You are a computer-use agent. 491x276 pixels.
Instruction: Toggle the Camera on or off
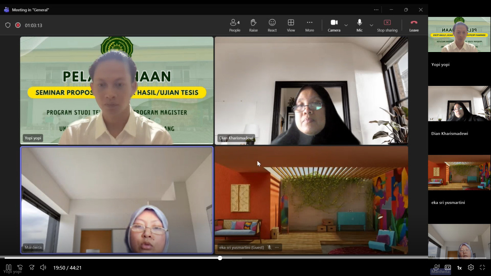pyautogui.click(x=334, y=25)
